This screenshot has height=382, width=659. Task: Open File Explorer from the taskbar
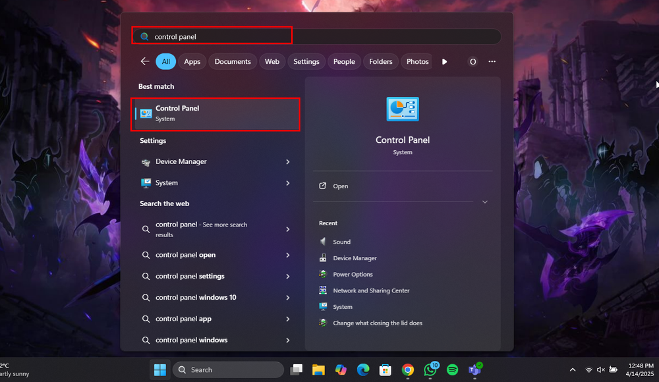[x=319, y=369]
